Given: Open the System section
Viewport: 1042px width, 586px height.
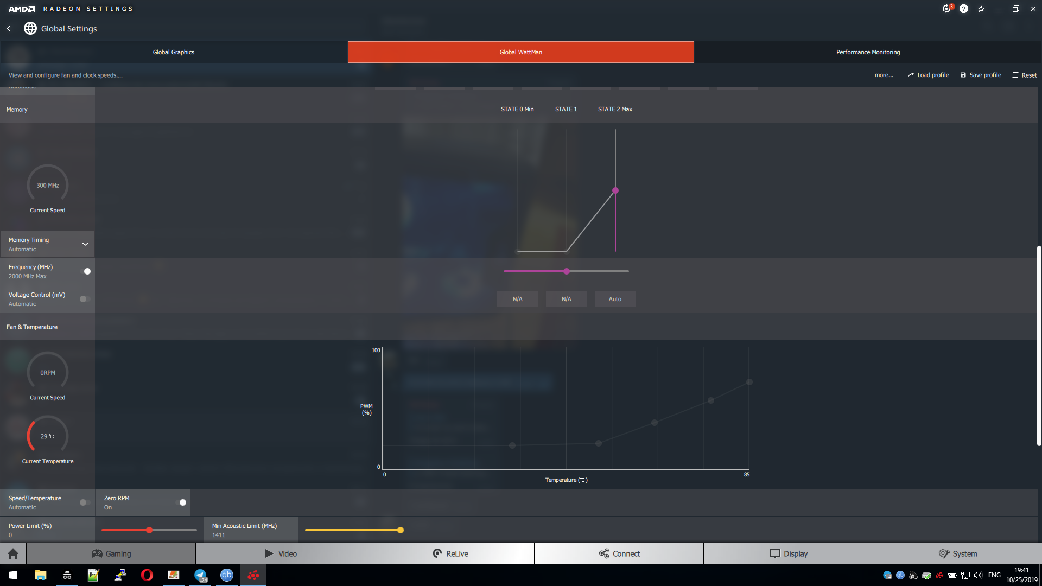Looking at the screenshot, I should (958, 553).
